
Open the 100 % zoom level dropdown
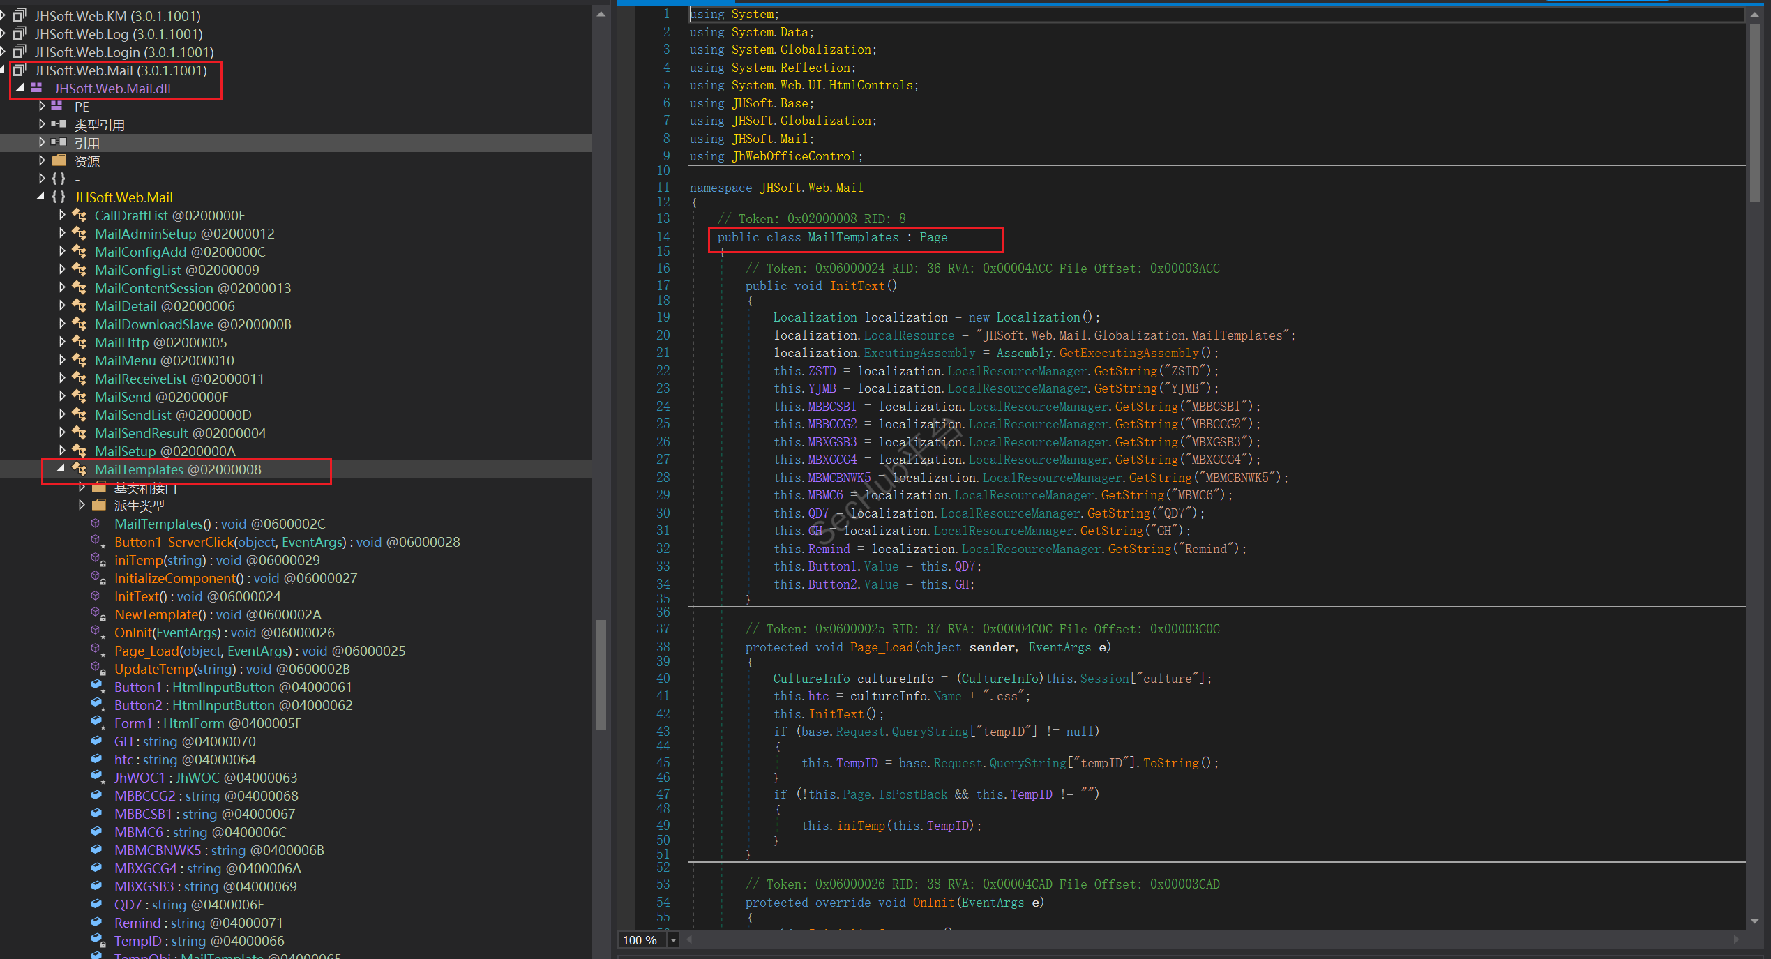(x=673, y=940)
